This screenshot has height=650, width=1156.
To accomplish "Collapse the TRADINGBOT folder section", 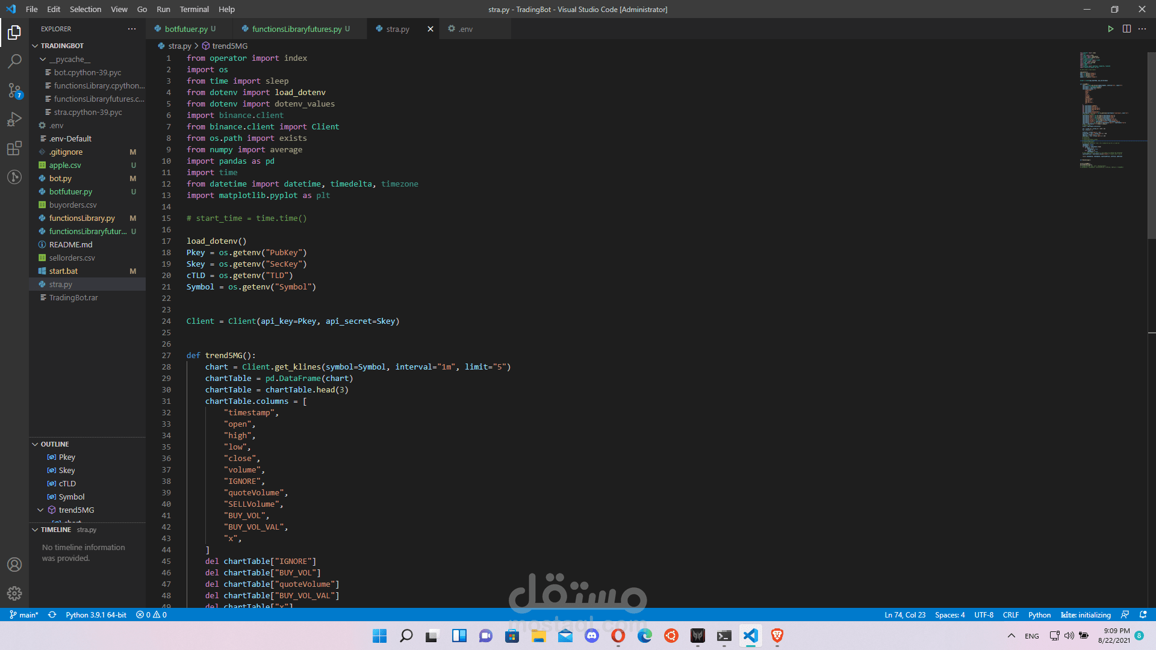I will [x=35, y=46].
